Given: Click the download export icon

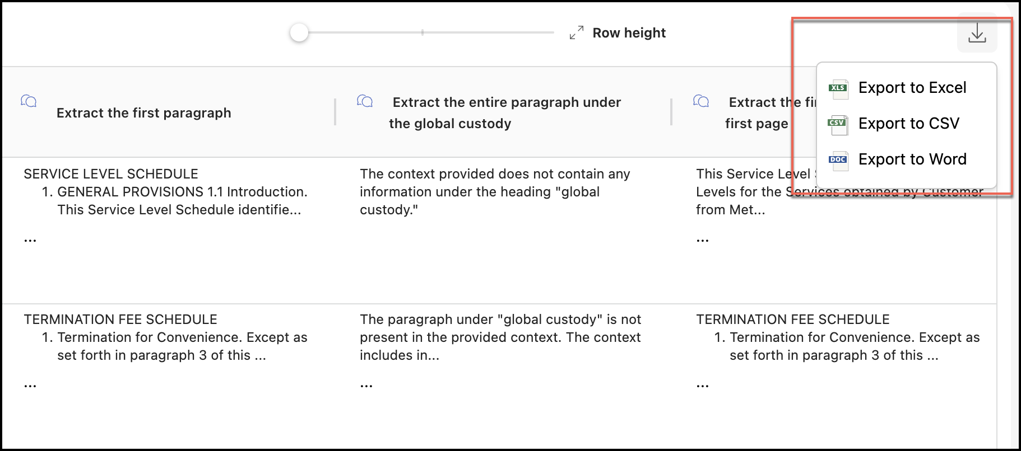Looking at the screenshot, I should pos(977,33).
